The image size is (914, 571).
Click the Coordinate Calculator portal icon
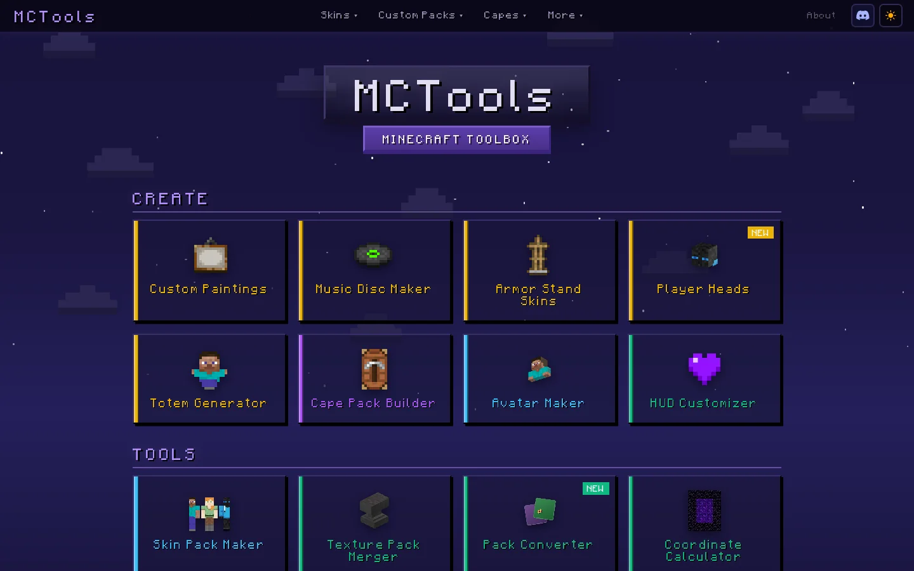pos(705,511)
